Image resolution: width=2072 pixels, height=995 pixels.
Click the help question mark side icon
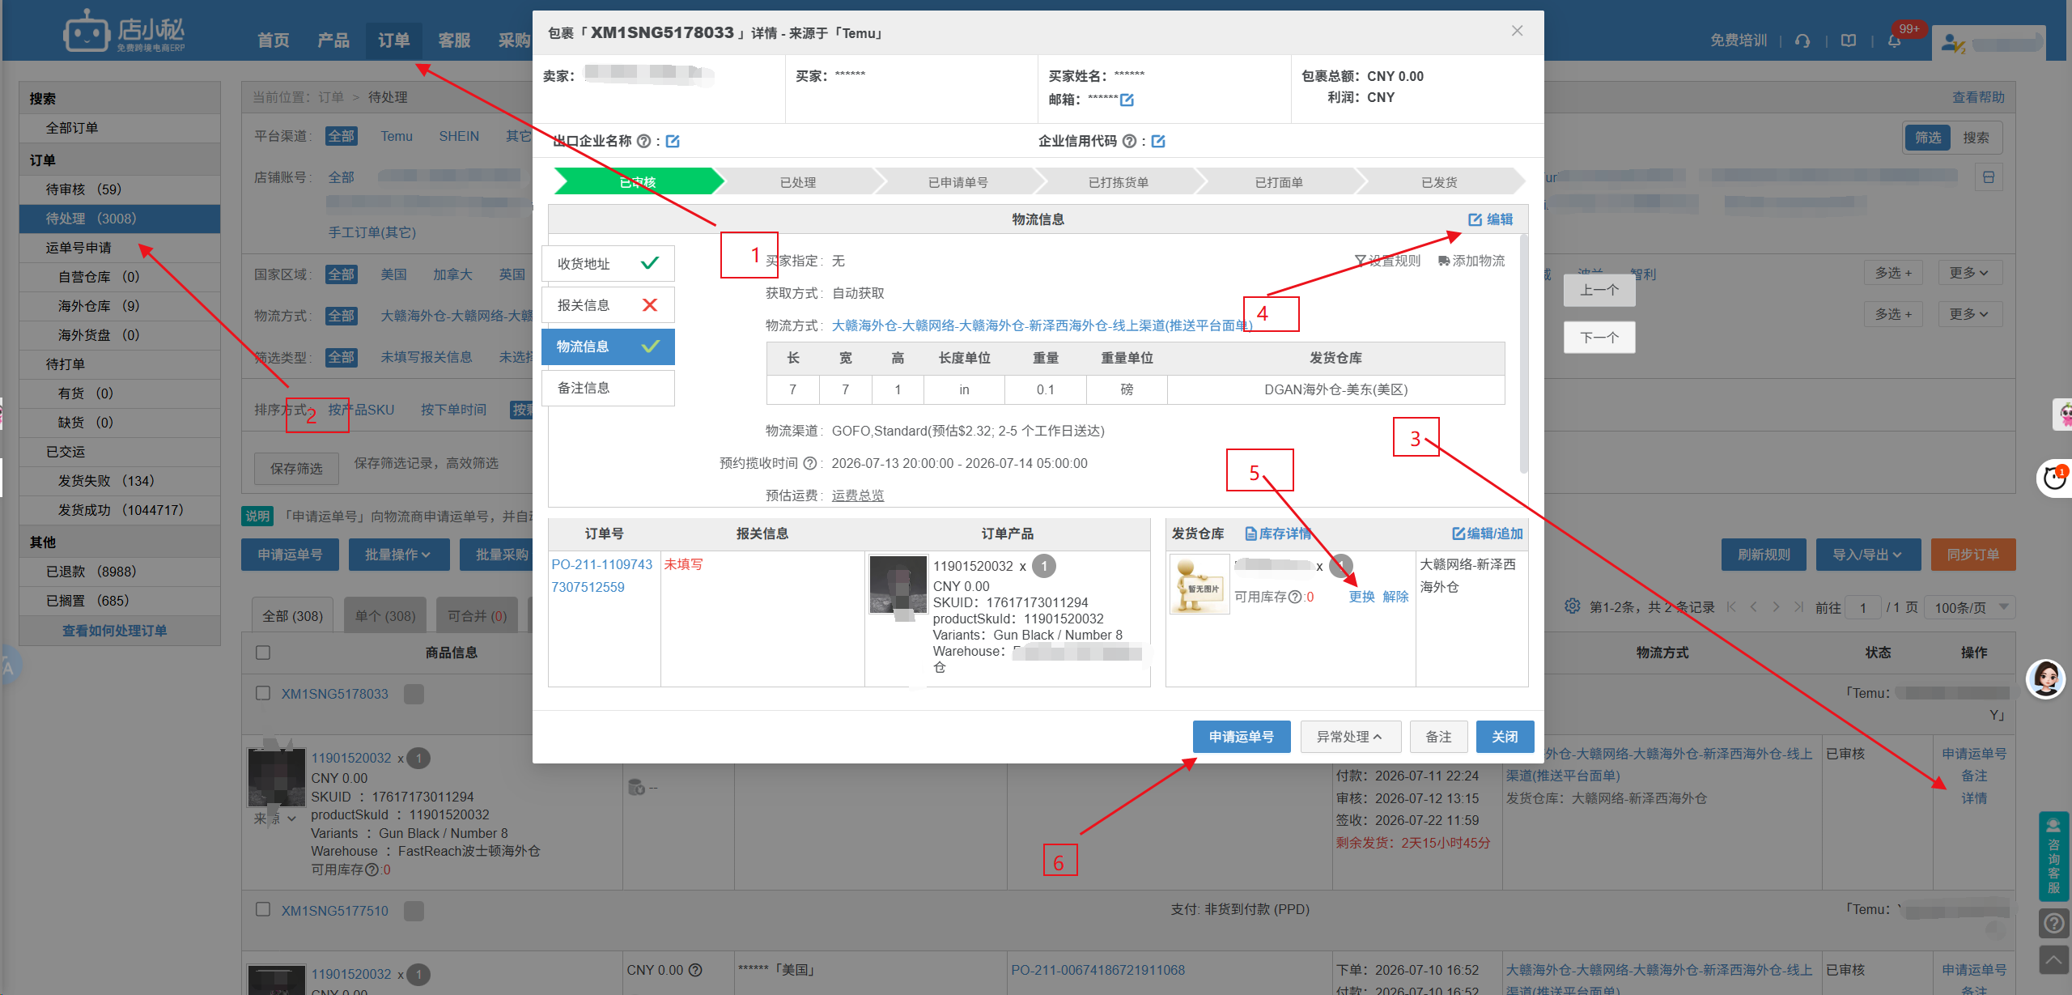click(x=2053, y=923)
